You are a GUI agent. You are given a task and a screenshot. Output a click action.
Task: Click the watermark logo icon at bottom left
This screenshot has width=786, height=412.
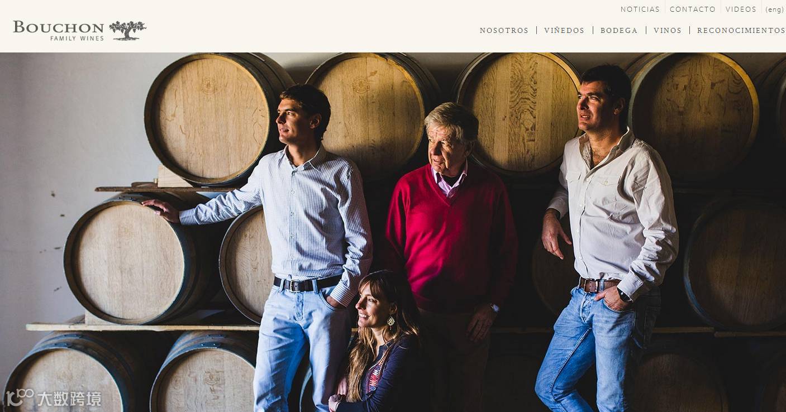(x=20, y=398)
